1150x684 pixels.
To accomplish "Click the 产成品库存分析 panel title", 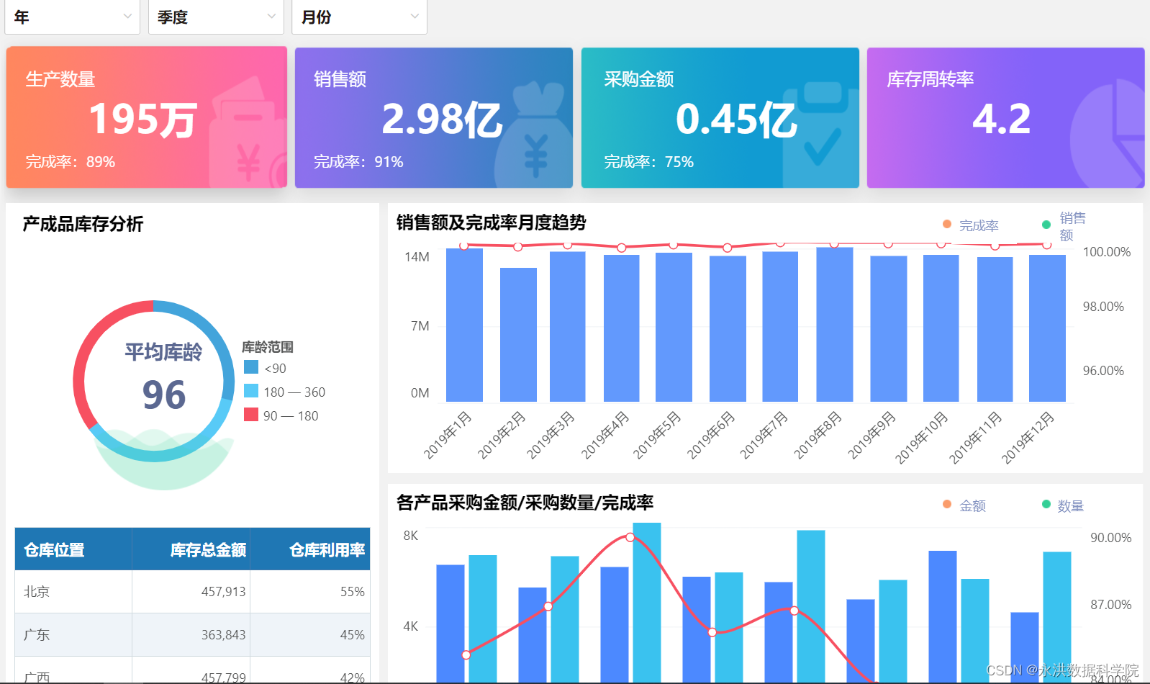I will click(83, 224).
